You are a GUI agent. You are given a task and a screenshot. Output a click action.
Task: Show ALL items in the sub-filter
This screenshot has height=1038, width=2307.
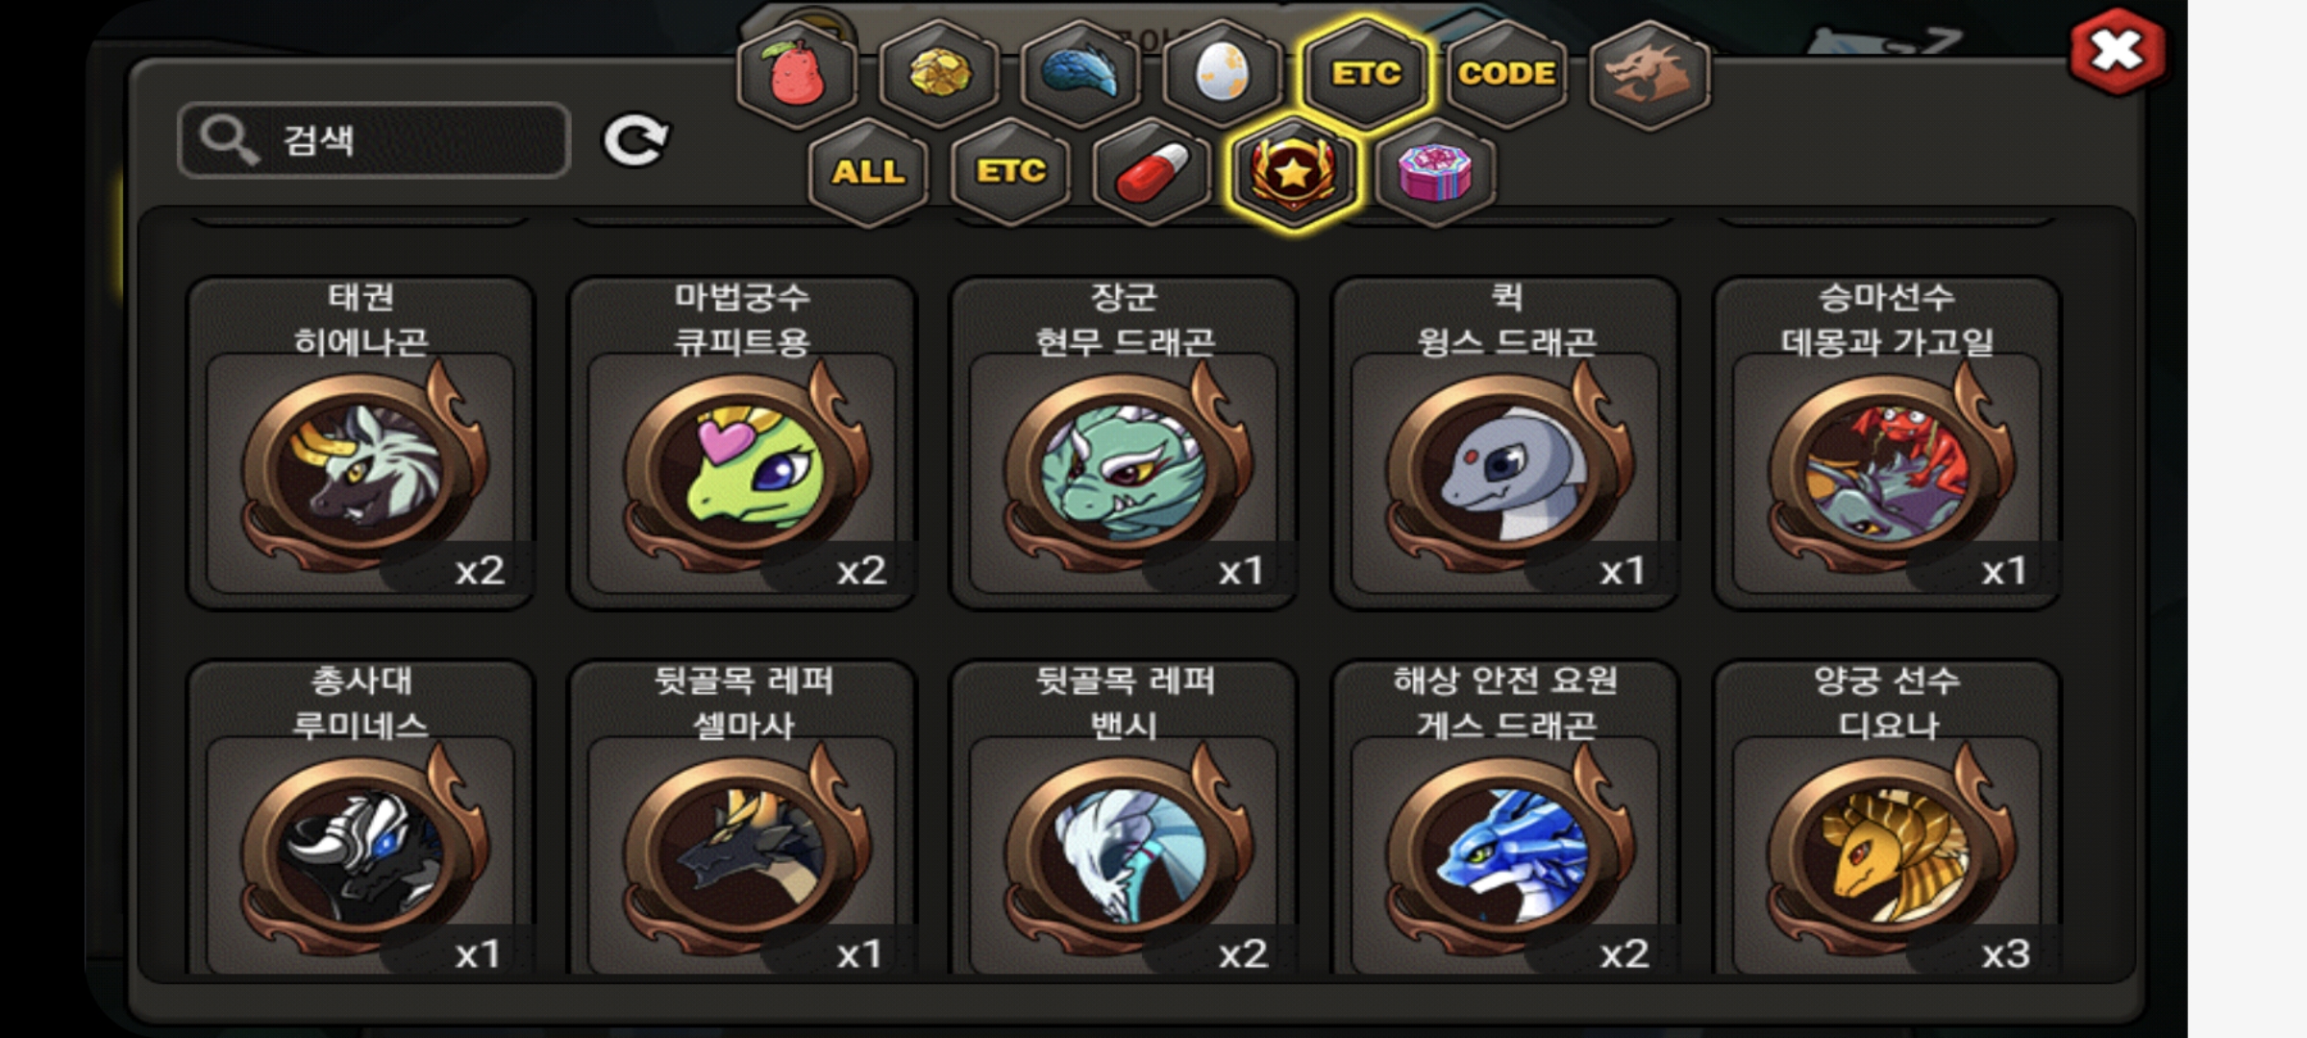[868, 172]
